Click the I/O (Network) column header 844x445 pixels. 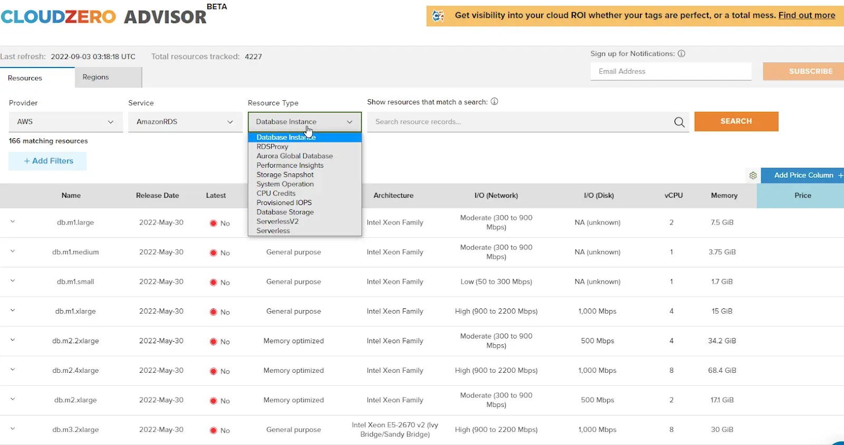(x=496, y=196)
